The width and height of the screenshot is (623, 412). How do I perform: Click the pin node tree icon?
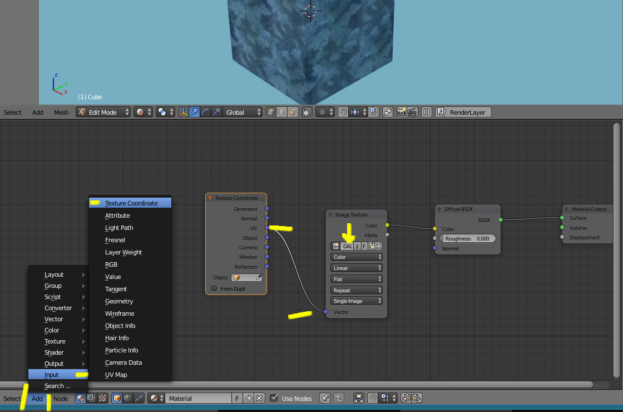(x=325, y=398)
